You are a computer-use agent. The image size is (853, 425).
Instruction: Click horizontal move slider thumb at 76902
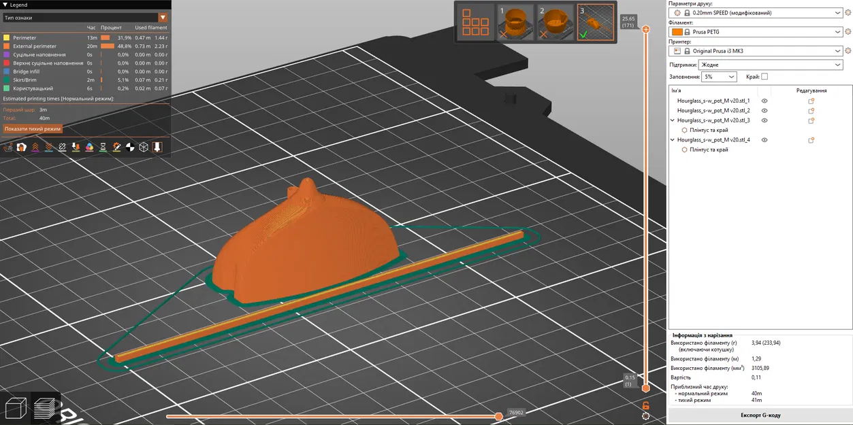point(498,416)
